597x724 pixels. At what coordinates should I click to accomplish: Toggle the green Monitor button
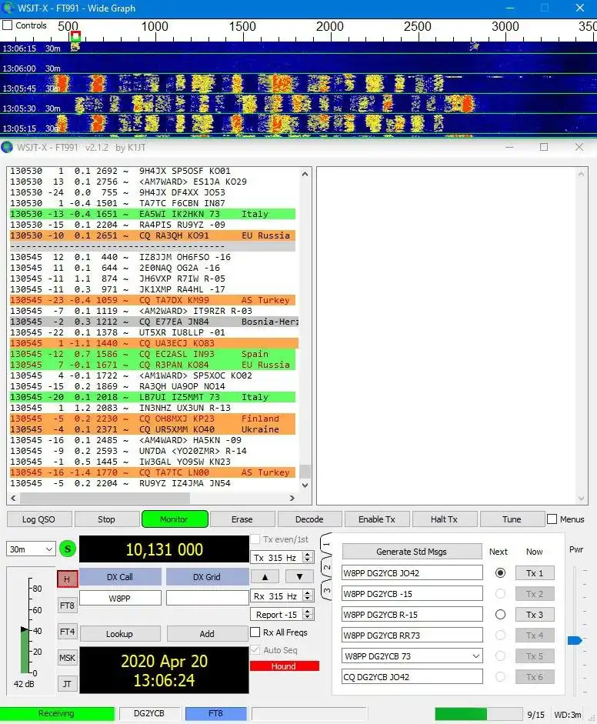tap(175, 519)
